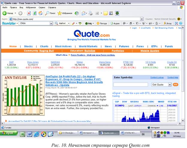The height and width of the screenshot is (148, 187).
Task: Open the Избранное favorites panel
Action: 65,13
